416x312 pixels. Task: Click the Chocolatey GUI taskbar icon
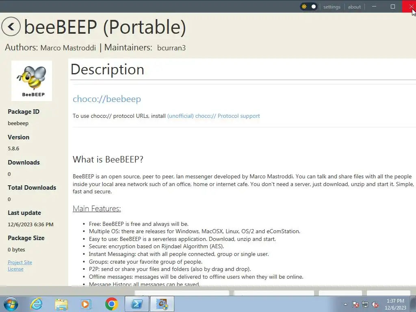(x=162, y=304)
